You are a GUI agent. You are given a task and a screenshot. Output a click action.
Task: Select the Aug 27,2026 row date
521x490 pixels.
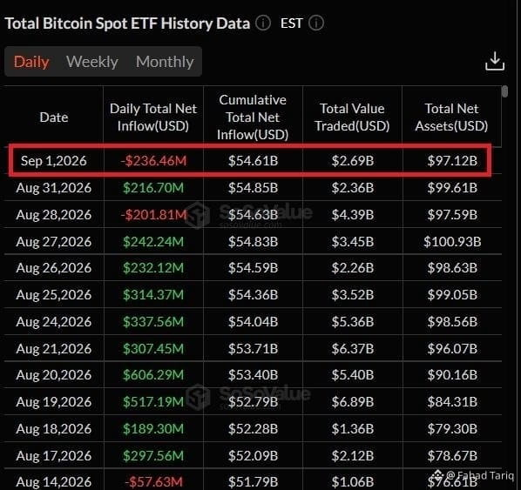pyautogui.click(x=54, y=242)
